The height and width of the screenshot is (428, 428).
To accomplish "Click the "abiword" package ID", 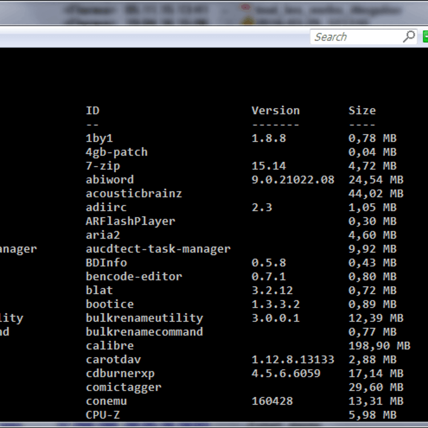I will [110, 179].
